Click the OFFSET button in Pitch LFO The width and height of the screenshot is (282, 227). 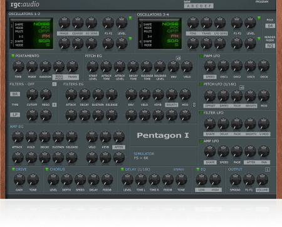tap(210, 106)
